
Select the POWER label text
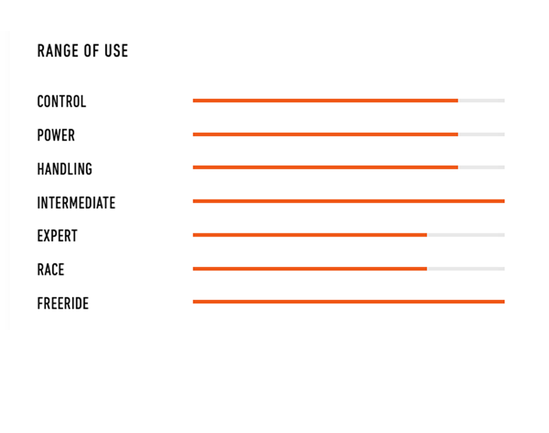pos(56,135)
